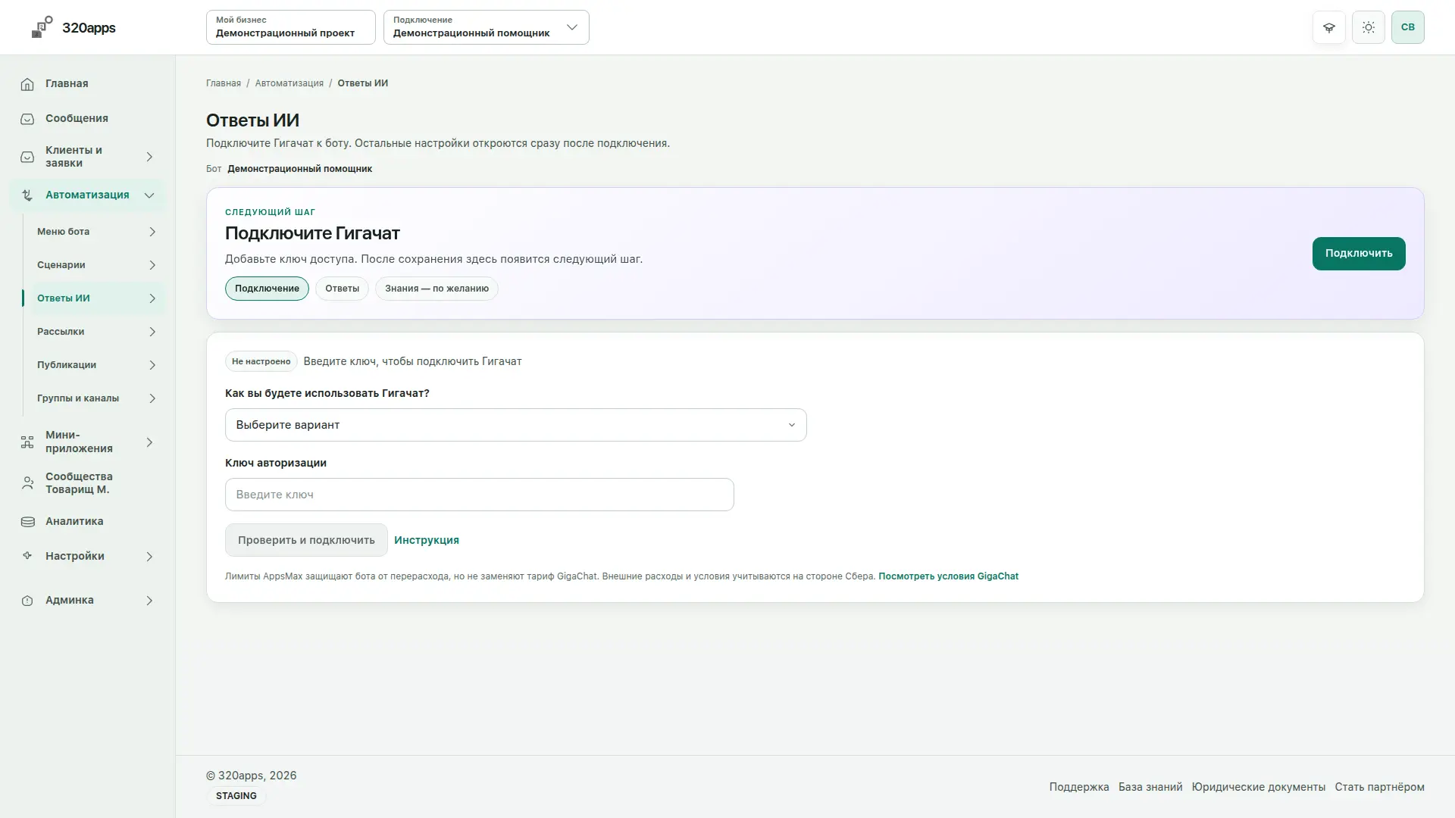Toggle light theme sun icon
Image resolution: width=1455 pixels, height=818 pixels.
pyautogui.click(x=1369, y=27)
